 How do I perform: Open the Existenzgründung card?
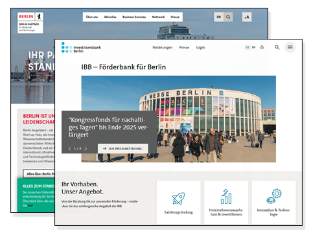tap(179, 202)
